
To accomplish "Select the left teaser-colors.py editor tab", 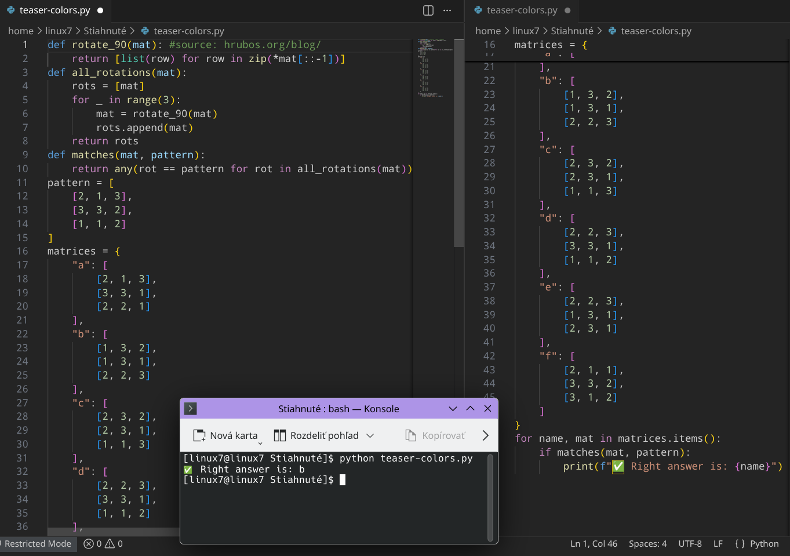I will pos(54,10).
